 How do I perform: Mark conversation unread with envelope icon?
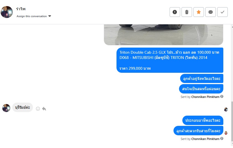click(x=210, y=12)
